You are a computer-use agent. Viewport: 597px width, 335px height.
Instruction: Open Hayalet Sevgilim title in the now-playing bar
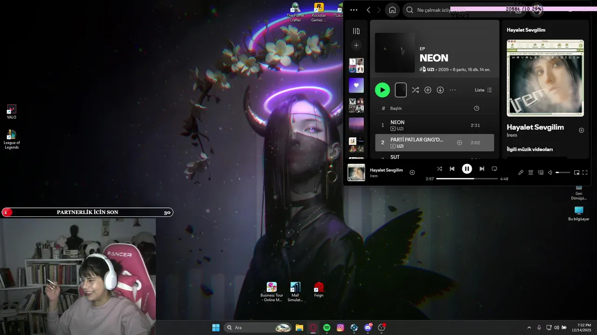pos(386,170)
